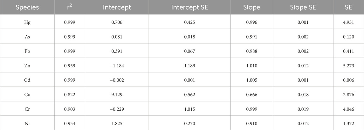The width and height of the screenshot is (364, 130).
Task: Select the Ni species cell
Action: click(x=24, y=124)
